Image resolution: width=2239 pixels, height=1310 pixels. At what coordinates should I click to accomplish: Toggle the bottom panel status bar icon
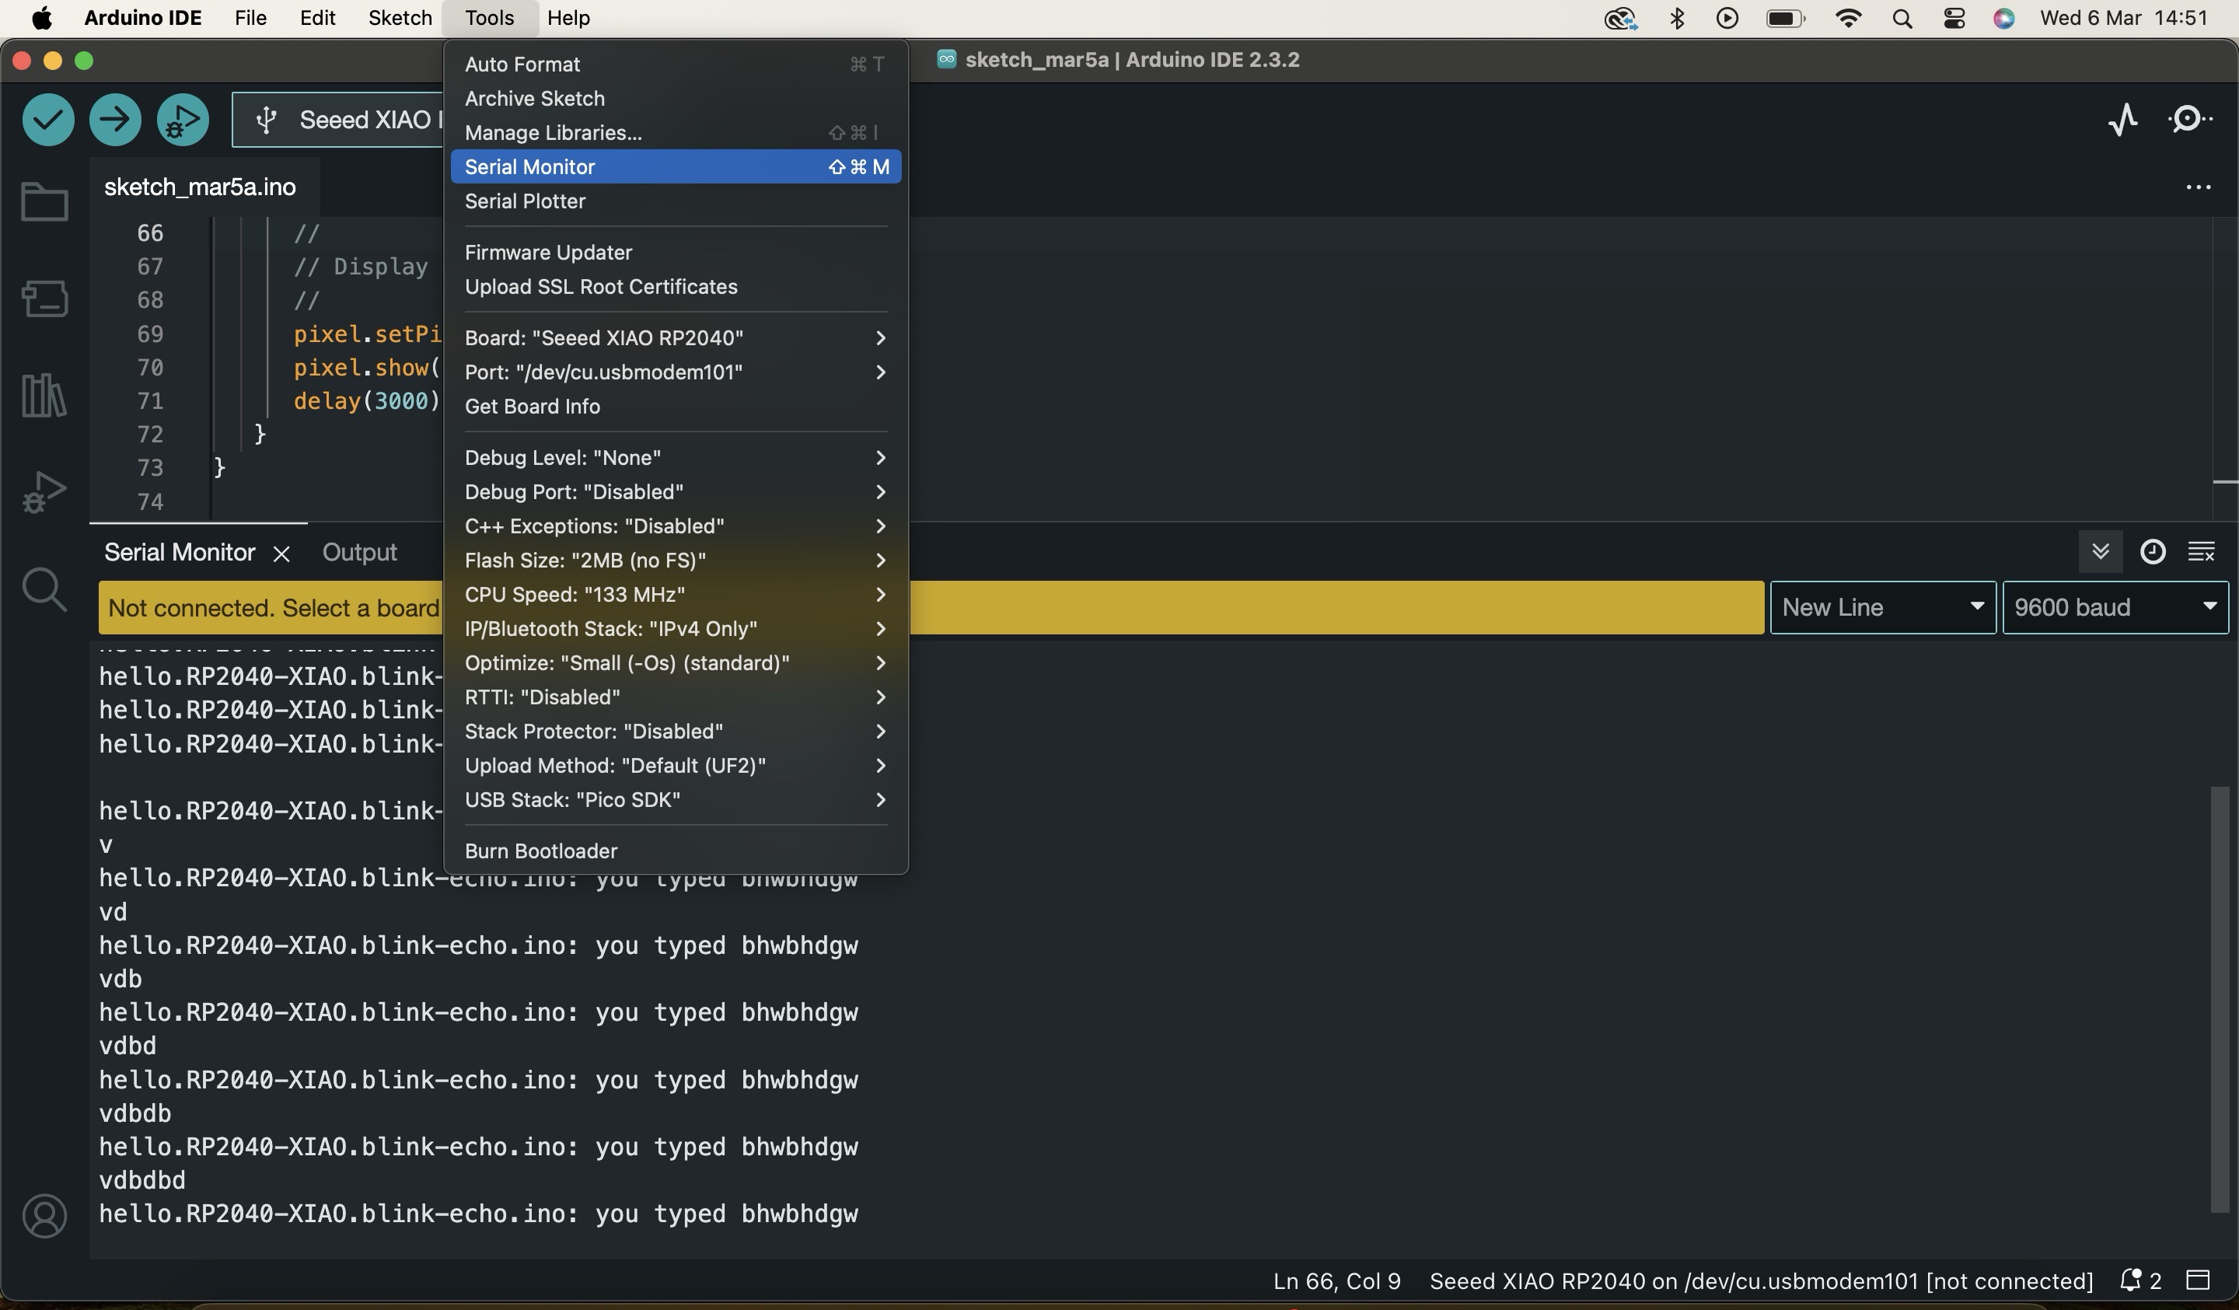(x=2198, y=1280)
